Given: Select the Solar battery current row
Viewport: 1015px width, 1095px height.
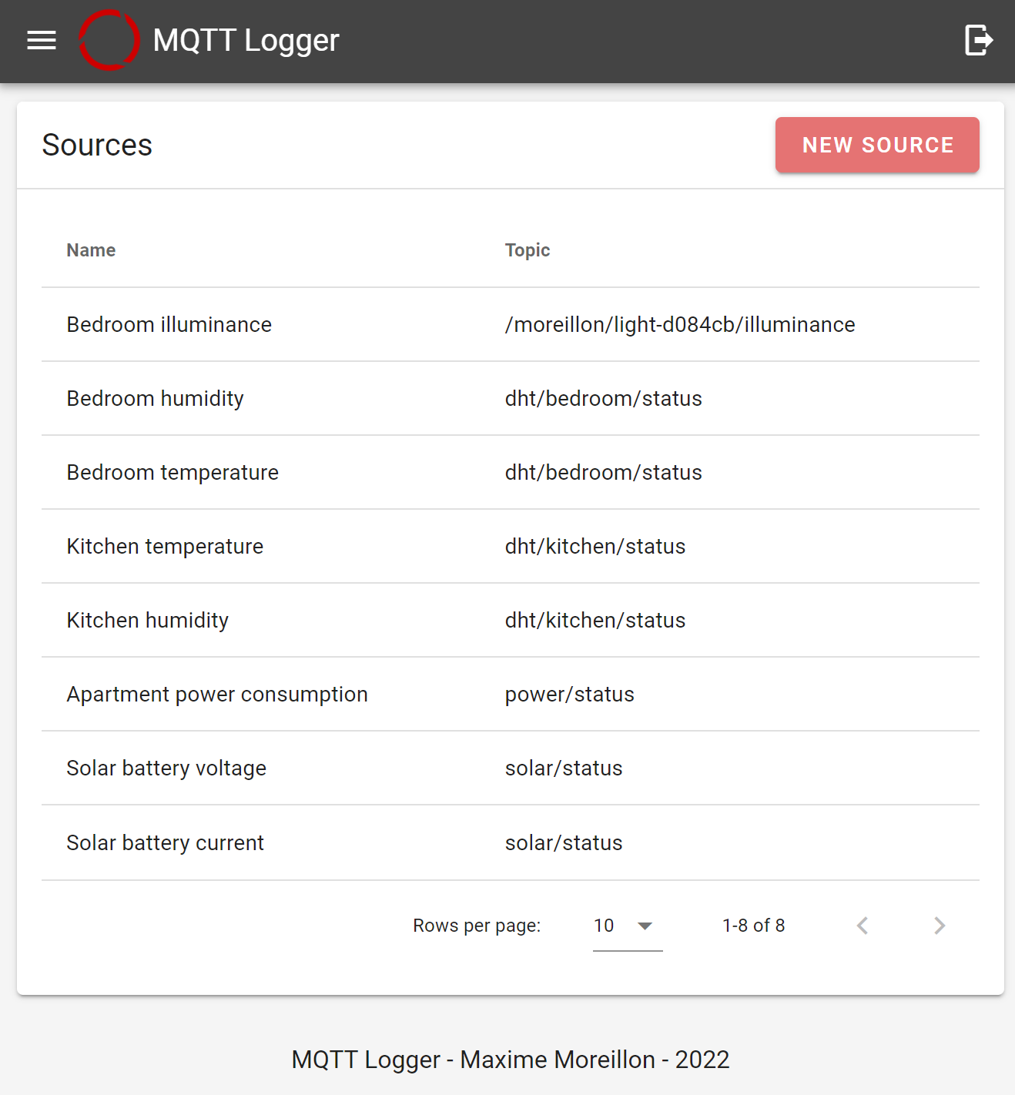Looking at the screenshot, I should (511, 842).
